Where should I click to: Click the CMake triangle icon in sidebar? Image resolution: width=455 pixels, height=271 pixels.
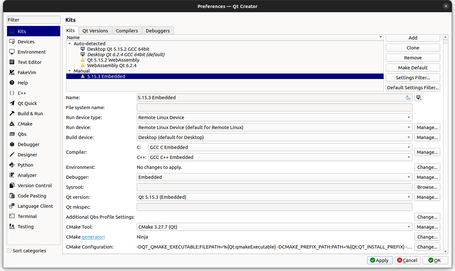pyautogui.click(x=12, y=124)
